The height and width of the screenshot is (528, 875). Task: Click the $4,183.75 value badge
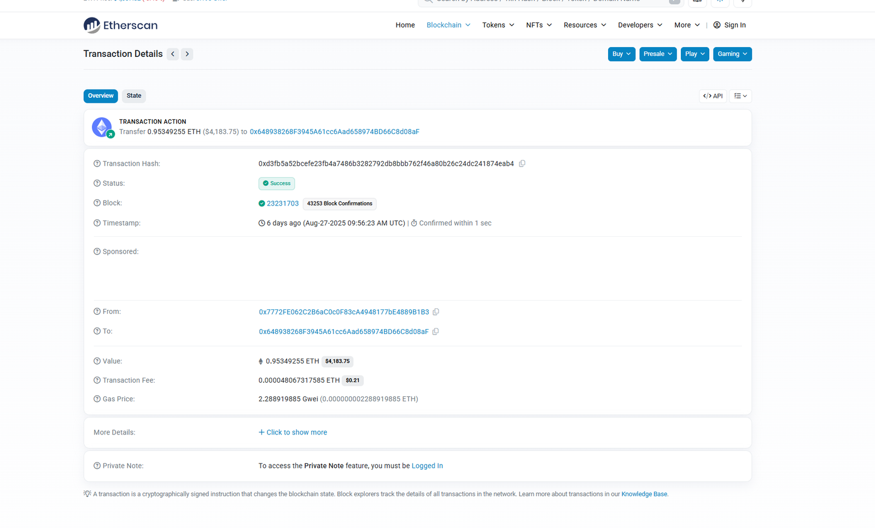(x=337, y=361)
